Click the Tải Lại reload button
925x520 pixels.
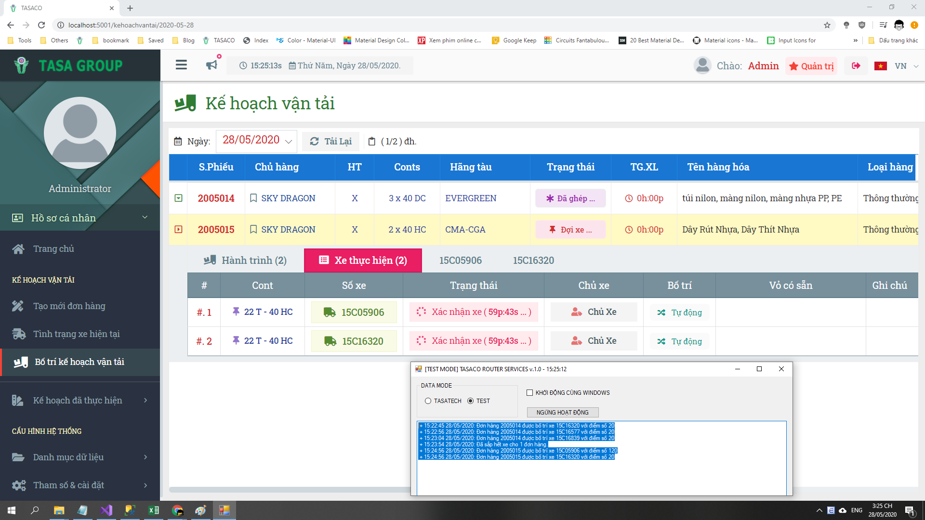click(330, 142)
